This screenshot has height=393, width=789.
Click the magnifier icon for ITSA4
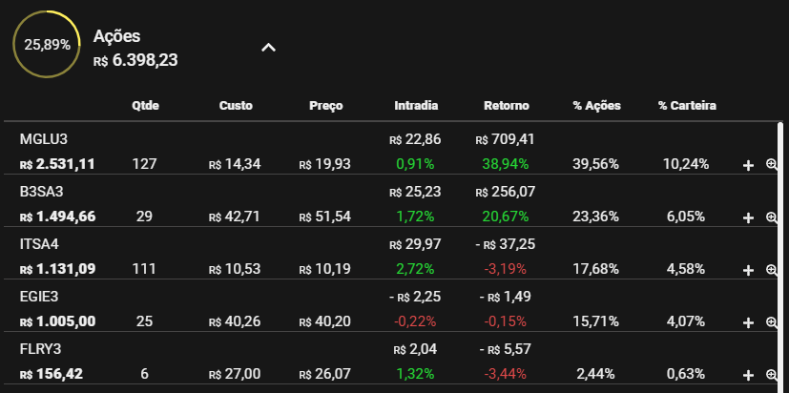[x=772, y=269]
